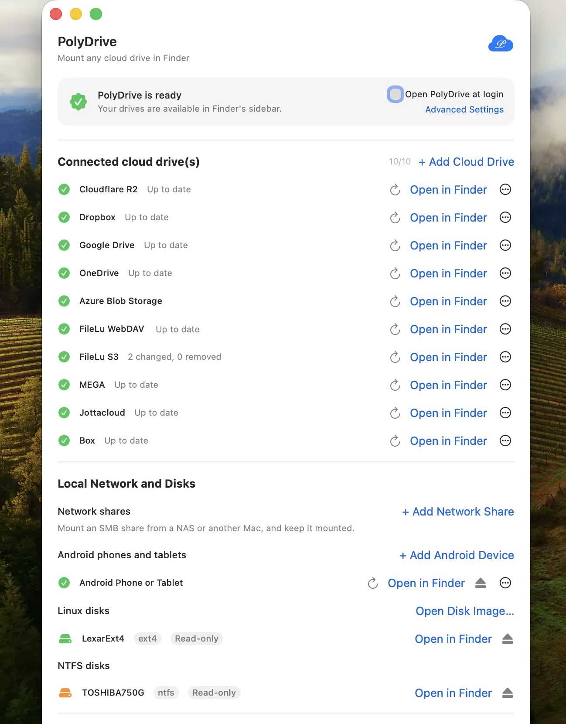Viewport: 566px width, 724px height.
Task: Open Azure Blob Storage in Finder
Action: tap(448, 301)
